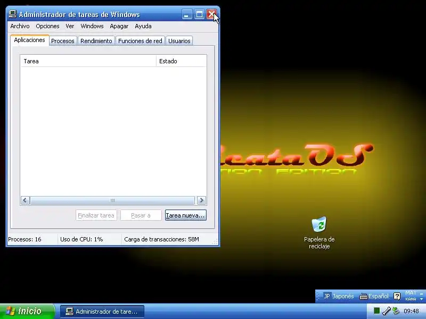The width and height of the screenshot is (426, 319).
Task: Open the Opciones menu
Action: (47, 26)
